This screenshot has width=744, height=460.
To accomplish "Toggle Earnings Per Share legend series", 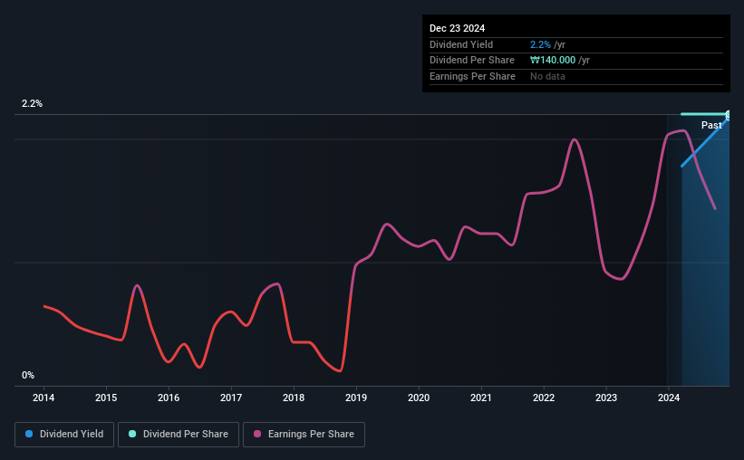I will [x=304, y=435].
